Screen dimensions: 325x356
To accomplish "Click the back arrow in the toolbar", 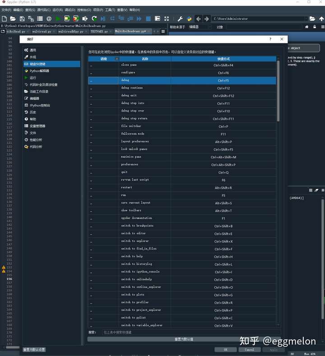I will [199, 19].
